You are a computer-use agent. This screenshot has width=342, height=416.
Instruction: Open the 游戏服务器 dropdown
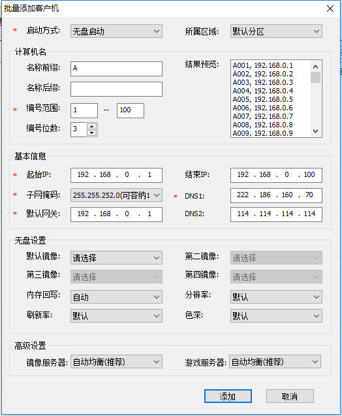click(275, 362)
